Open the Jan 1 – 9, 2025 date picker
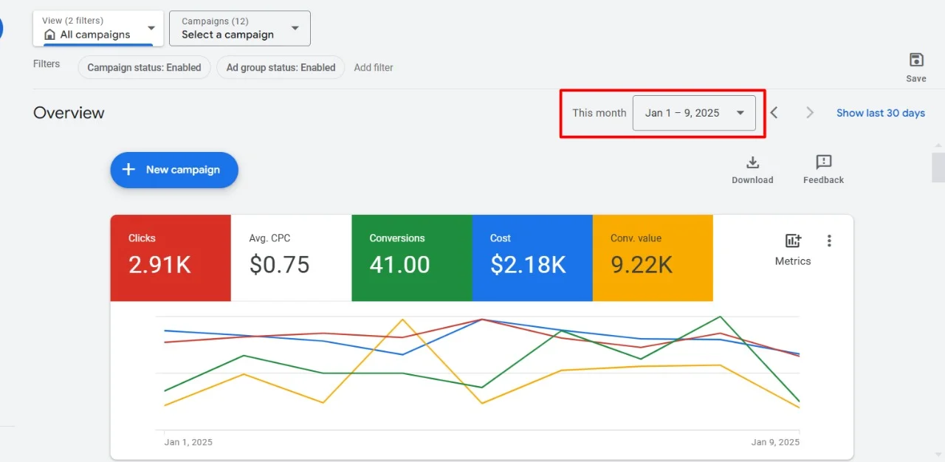 tap(693, 113)
